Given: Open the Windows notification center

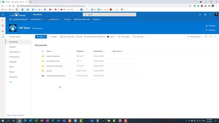Looking at the screenshot, I should click(x=215, y=121).
